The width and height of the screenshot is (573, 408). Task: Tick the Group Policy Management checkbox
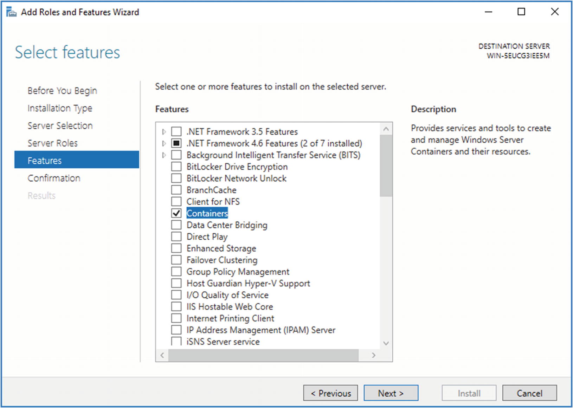click(176, 272)
